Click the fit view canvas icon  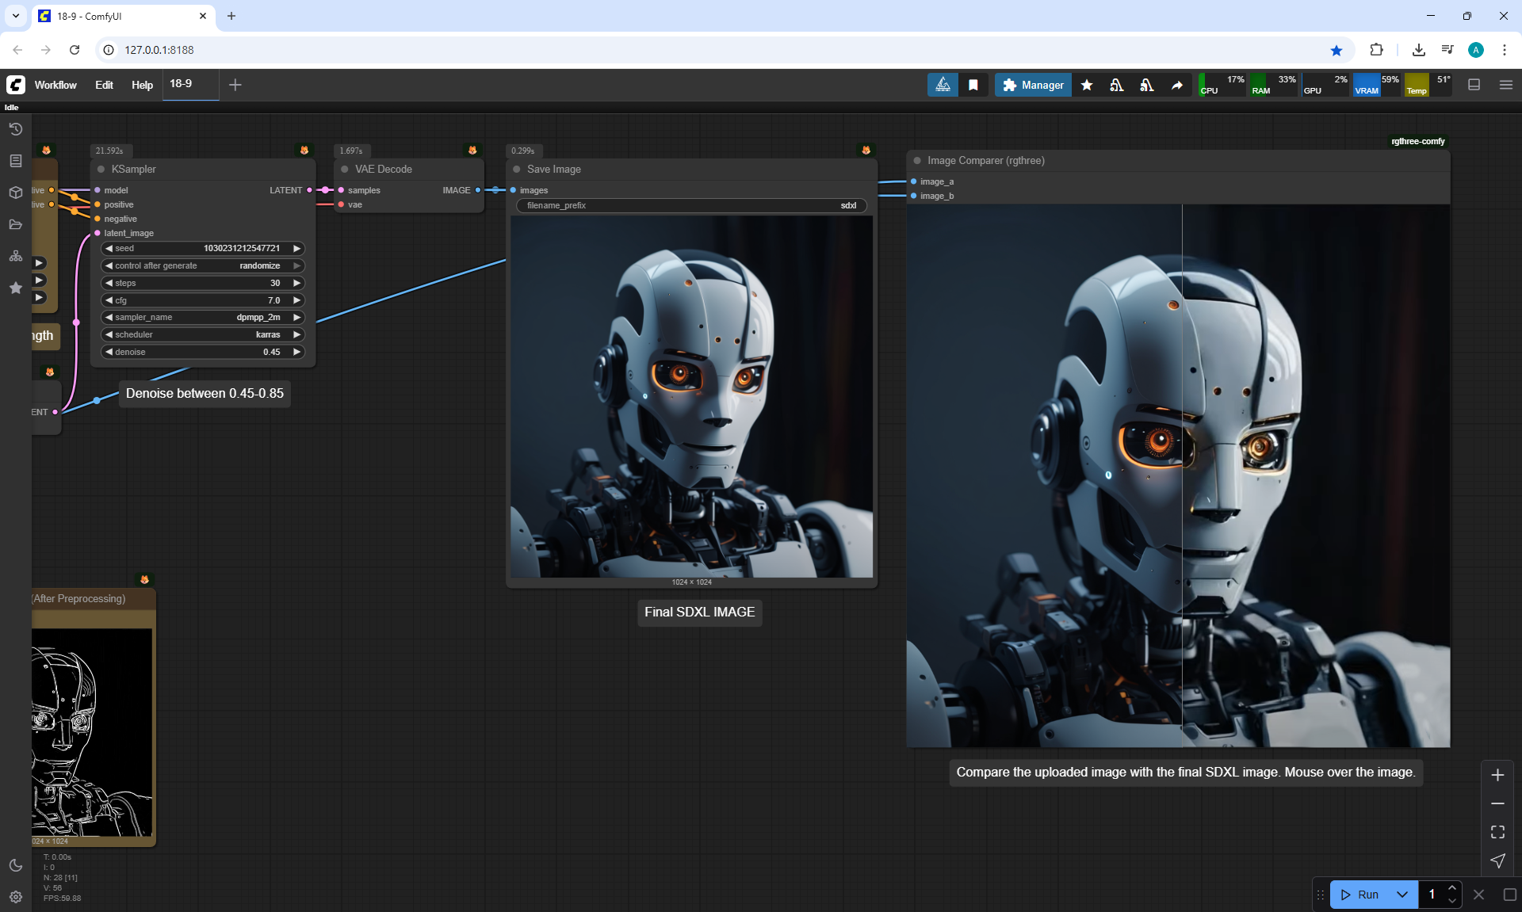coord(1497,832)
